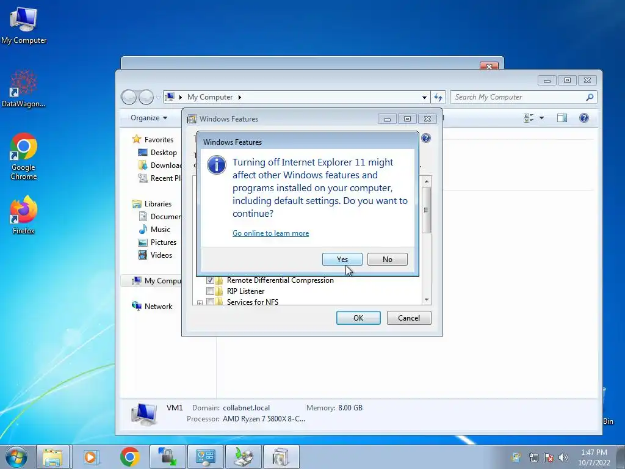Toggle the preview pane icon
Screen dimensions: 625x469
coord(562,118)
